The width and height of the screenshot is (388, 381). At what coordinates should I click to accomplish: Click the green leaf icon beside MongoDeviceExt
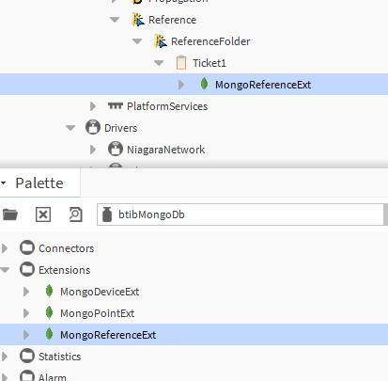(49, 292)
